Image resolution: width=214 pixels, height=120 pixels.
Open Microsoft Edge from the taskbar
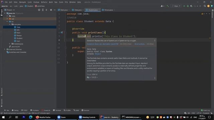click(30, 117)
